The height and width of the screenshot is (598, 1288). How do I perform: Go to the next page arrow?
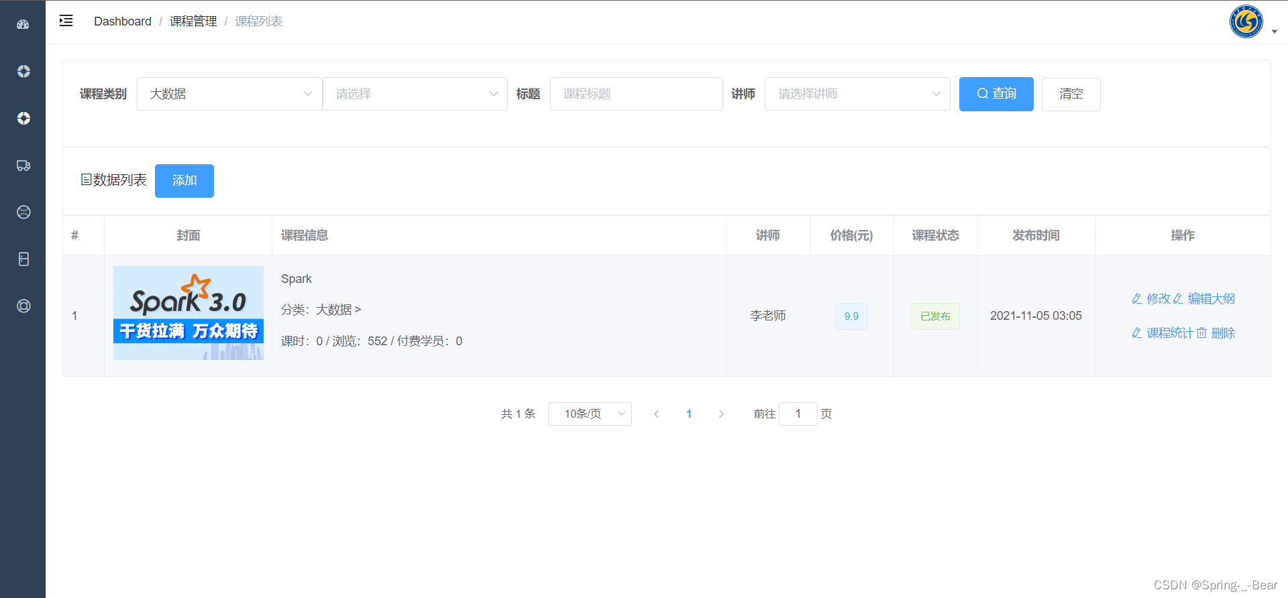[x=721, y=414]
